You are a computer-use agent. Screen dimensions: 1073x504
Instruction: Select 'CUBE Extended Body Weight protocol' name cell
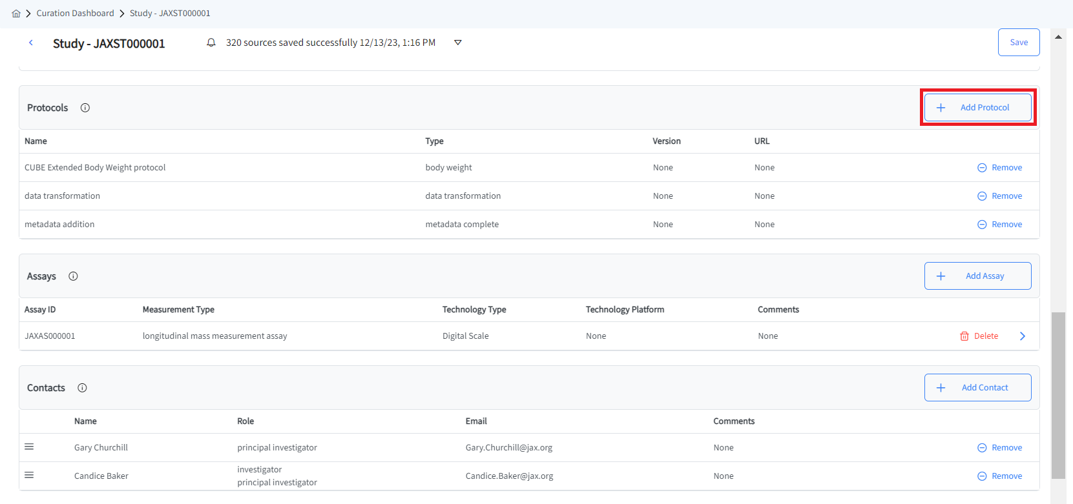point(95,168)
